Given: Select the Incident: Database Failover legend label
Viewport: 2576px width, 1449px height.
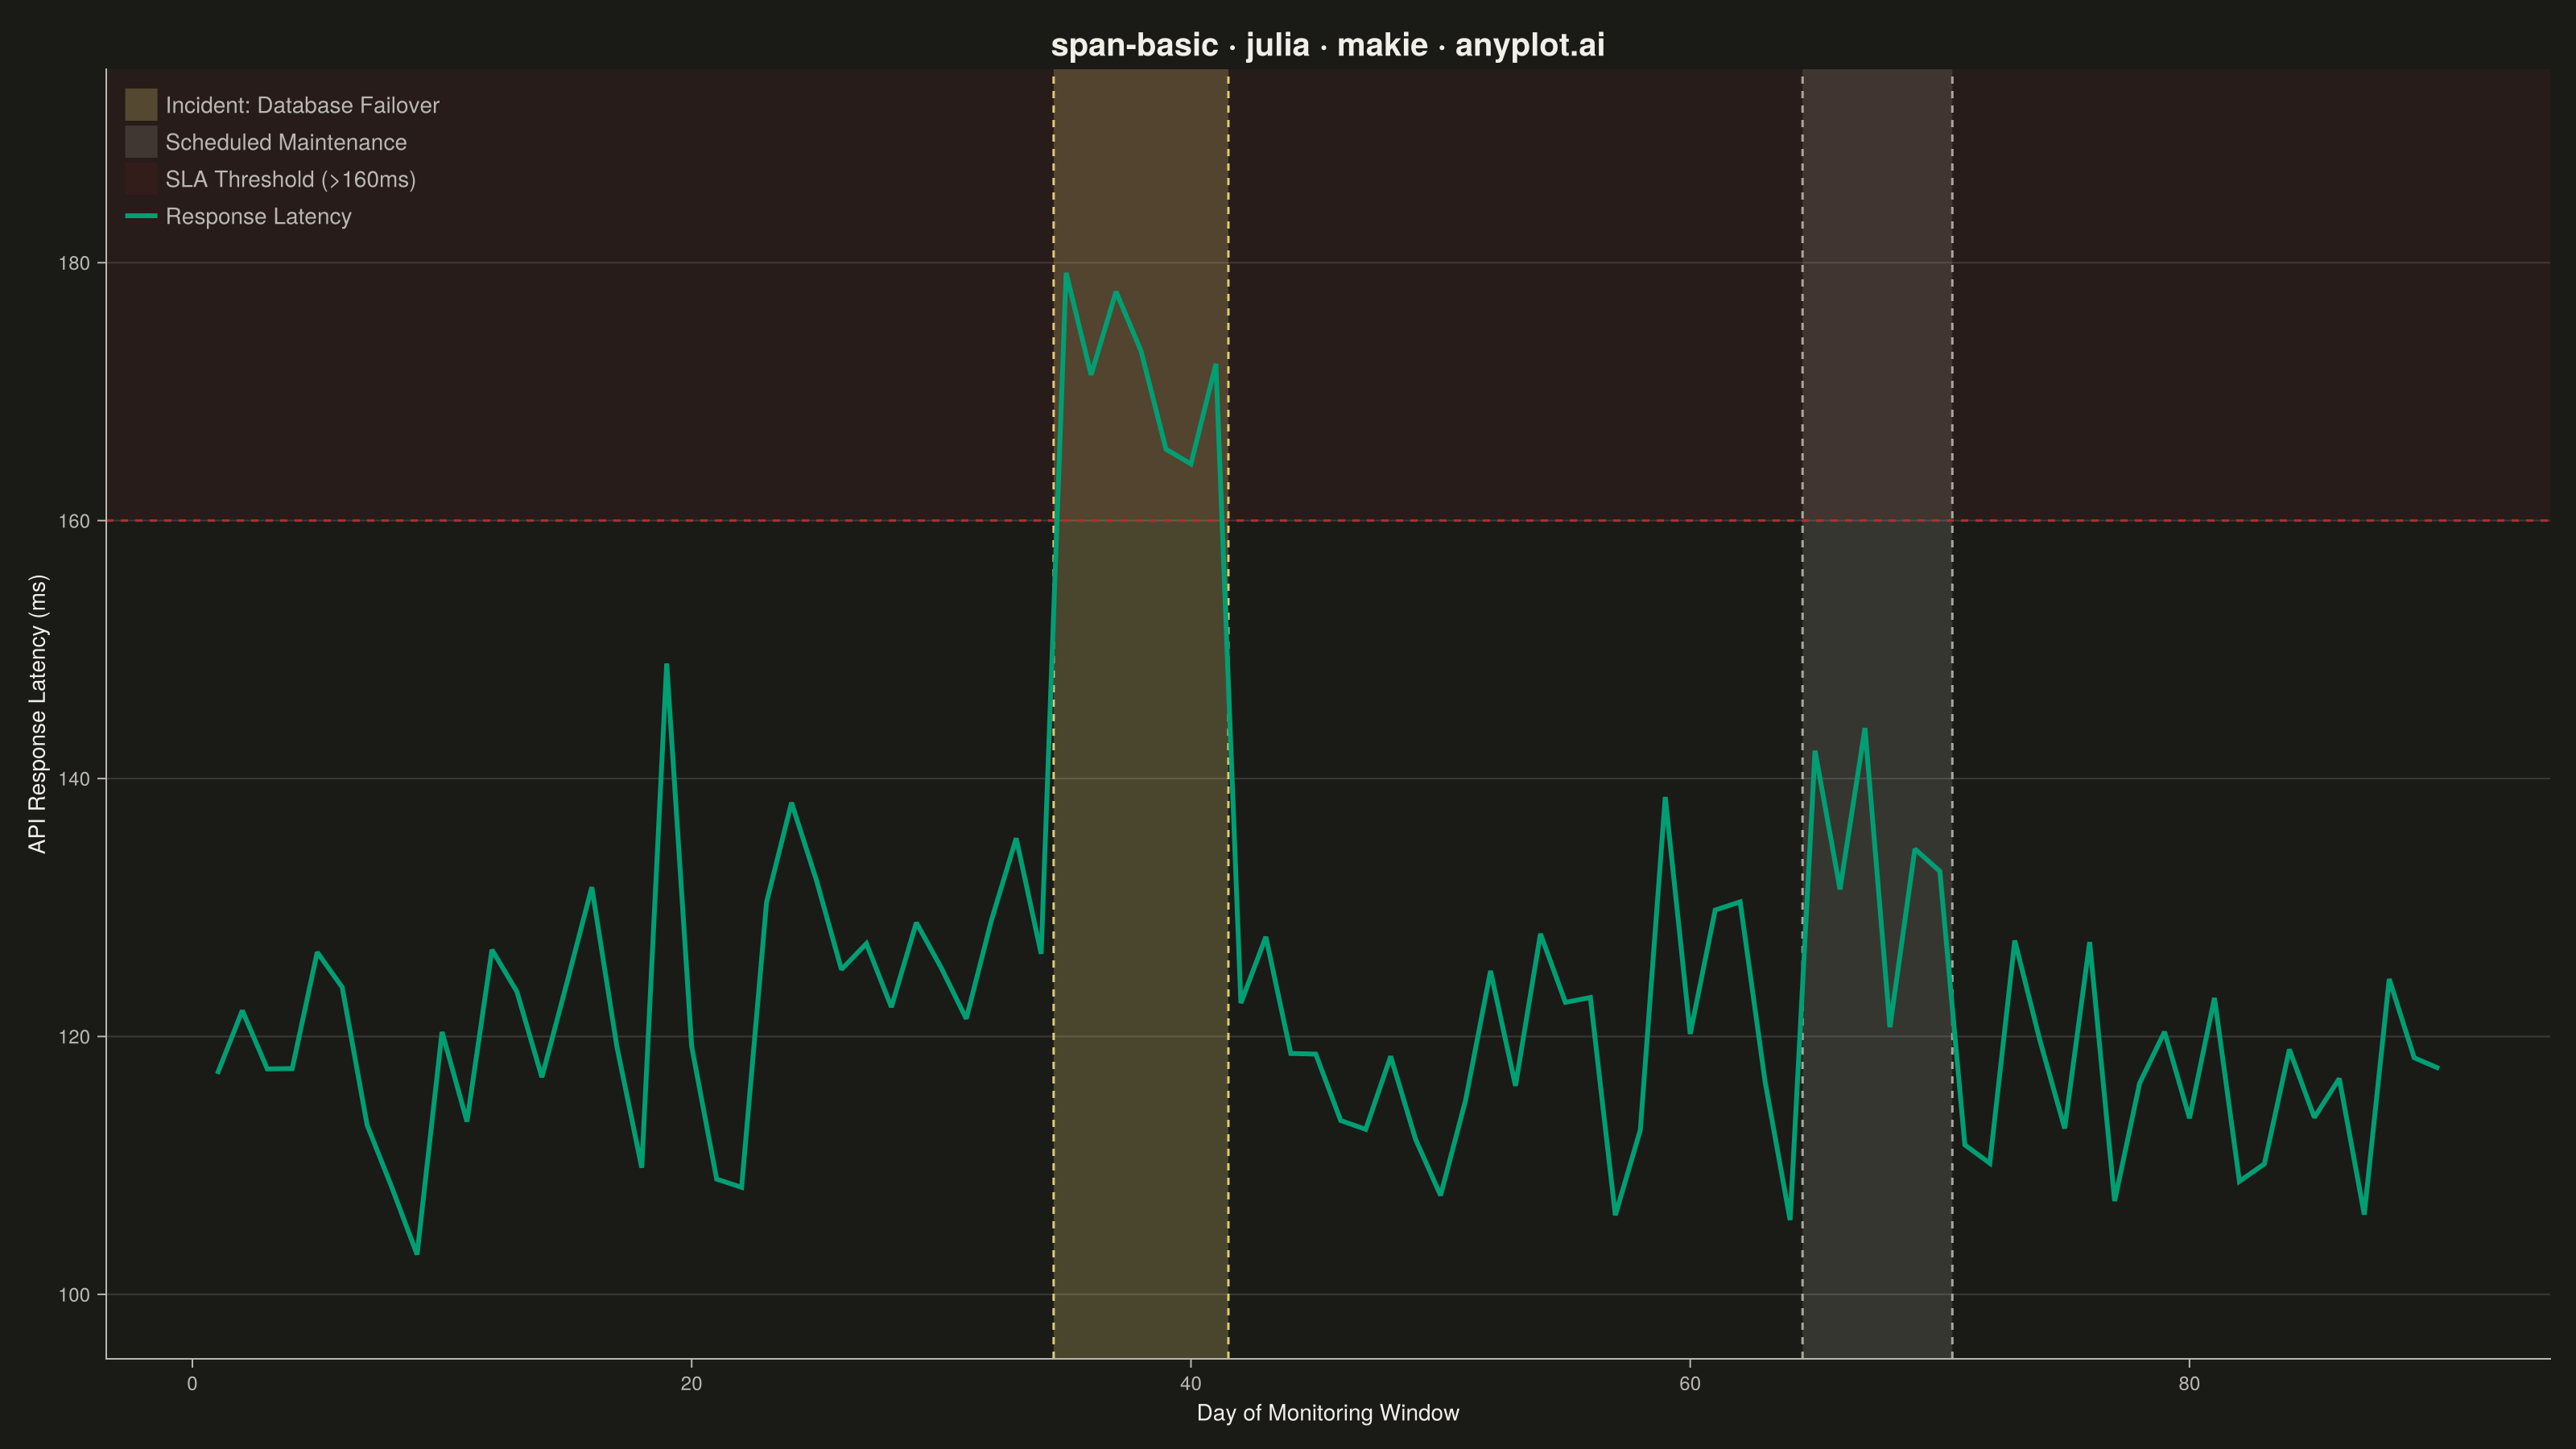Looking at the screenshot, I should [x=302, y=105].
